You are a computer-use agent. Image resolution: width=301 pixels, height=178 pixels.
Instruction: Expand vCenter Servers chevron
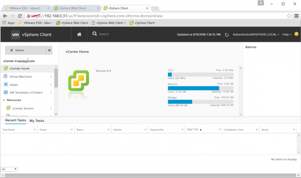[51, 109]
